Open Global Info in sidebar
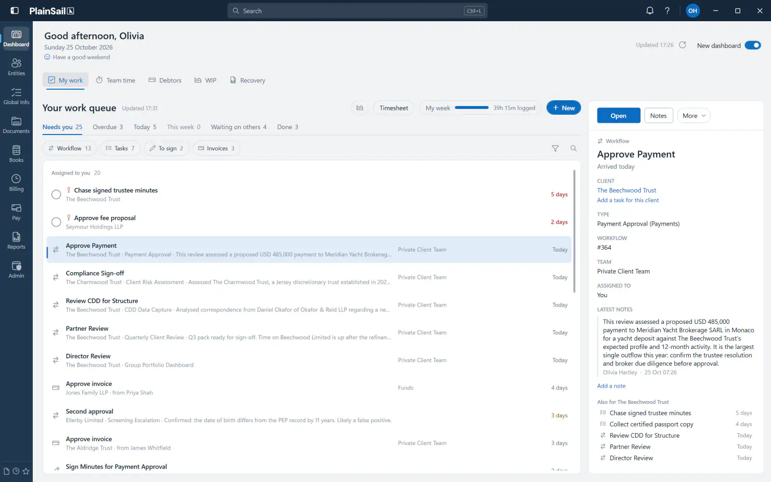 click(x=16, y=96)
